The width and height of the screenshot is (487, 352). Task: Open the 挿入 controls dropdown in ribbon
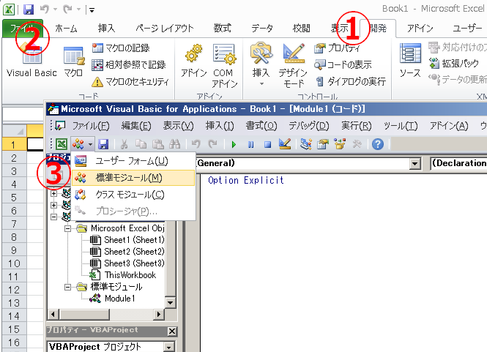(x=261, y=64)
